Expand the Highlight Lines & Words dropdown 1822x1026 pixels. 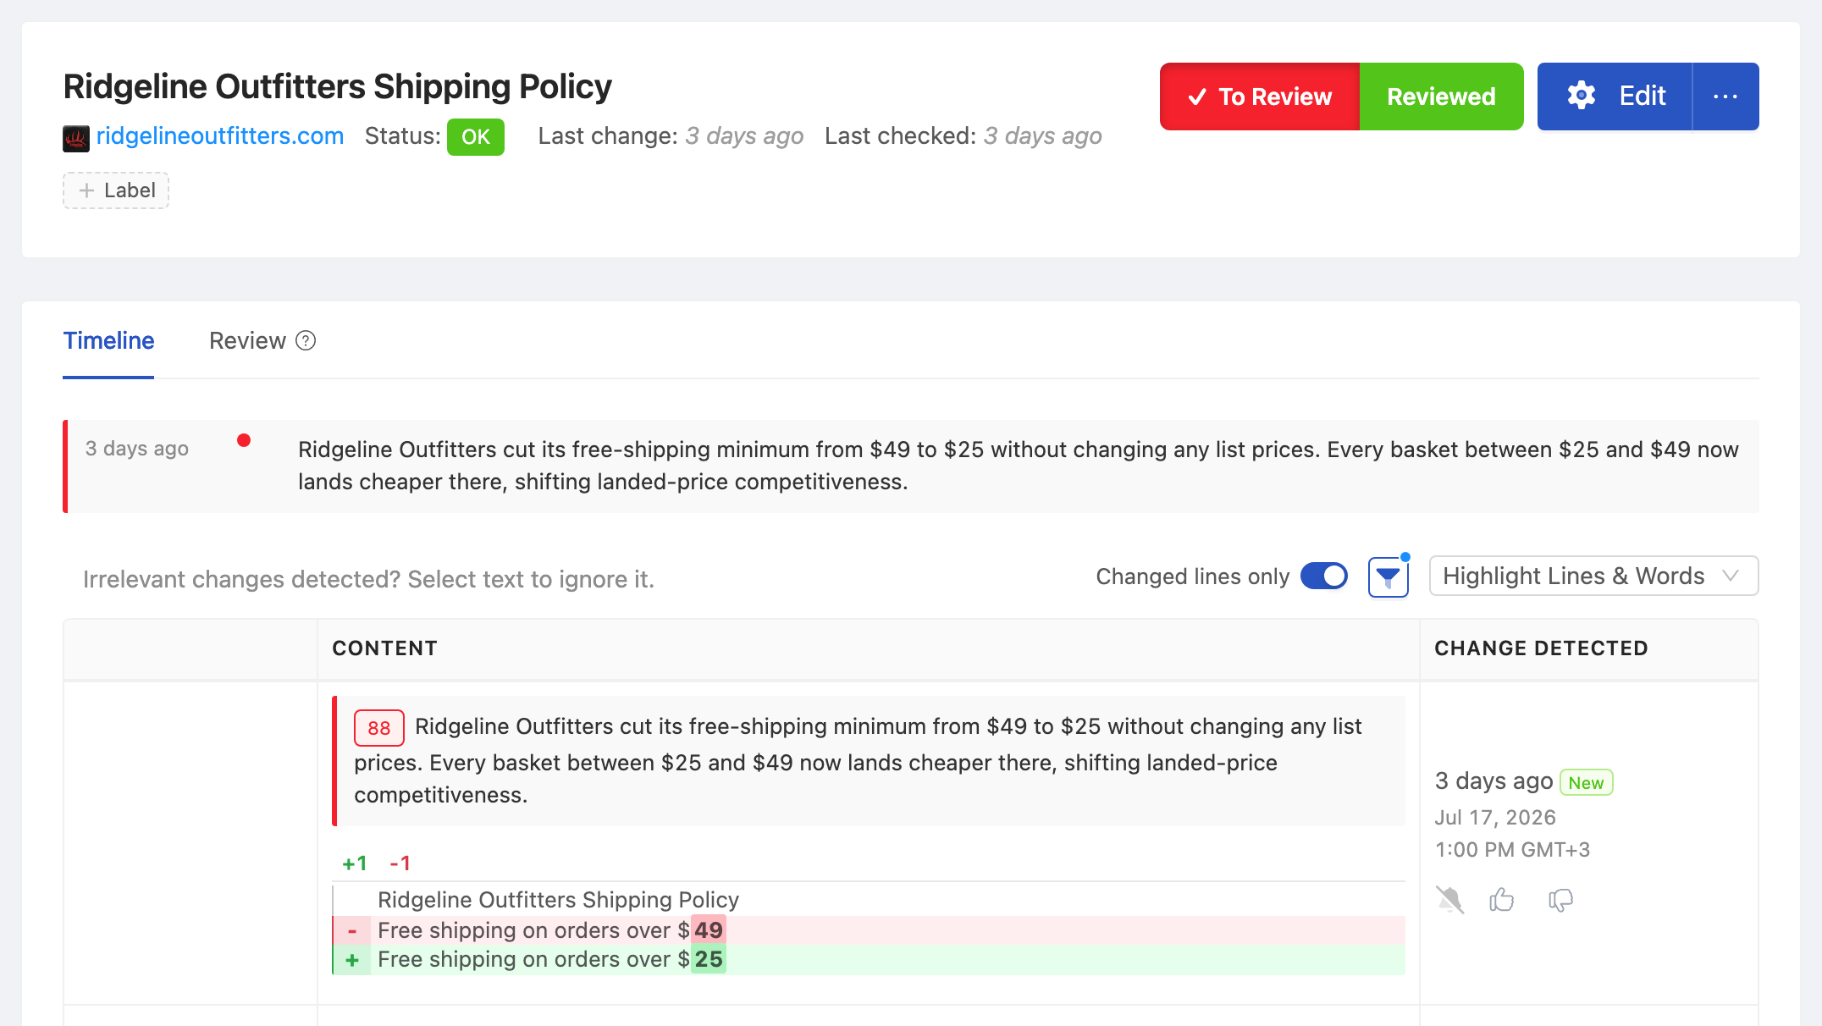coord(1593,576)
